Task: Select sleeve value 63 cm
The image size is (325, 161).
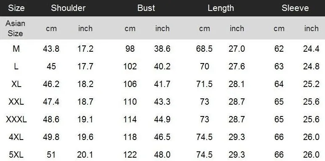Action: pyautogui.click(x=279, y=66)
